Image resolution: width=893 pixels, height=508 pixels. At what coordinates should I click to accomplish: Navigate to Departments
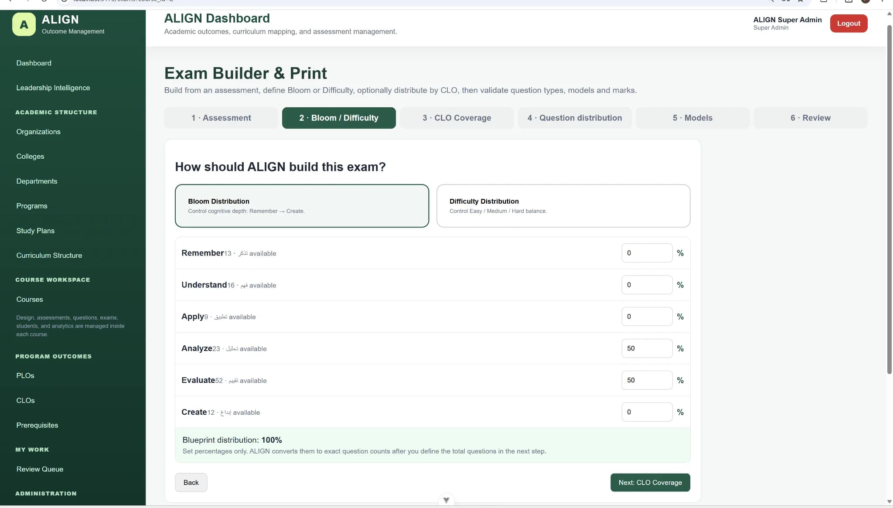tap(37, 181)
